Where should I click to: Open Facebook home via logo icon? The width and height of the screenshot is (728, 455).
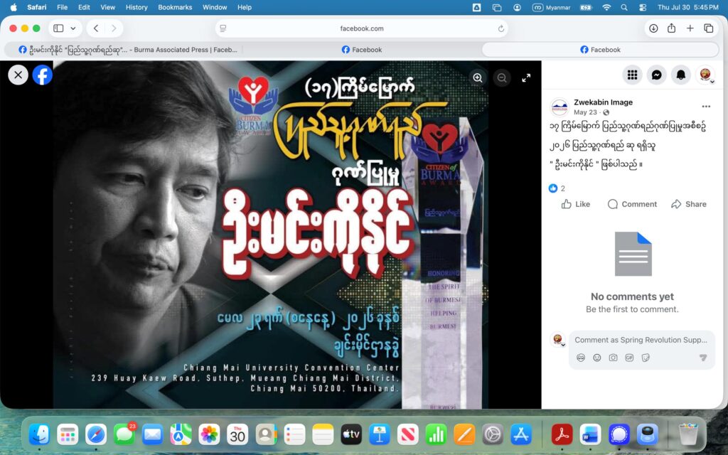click(42, 75)
